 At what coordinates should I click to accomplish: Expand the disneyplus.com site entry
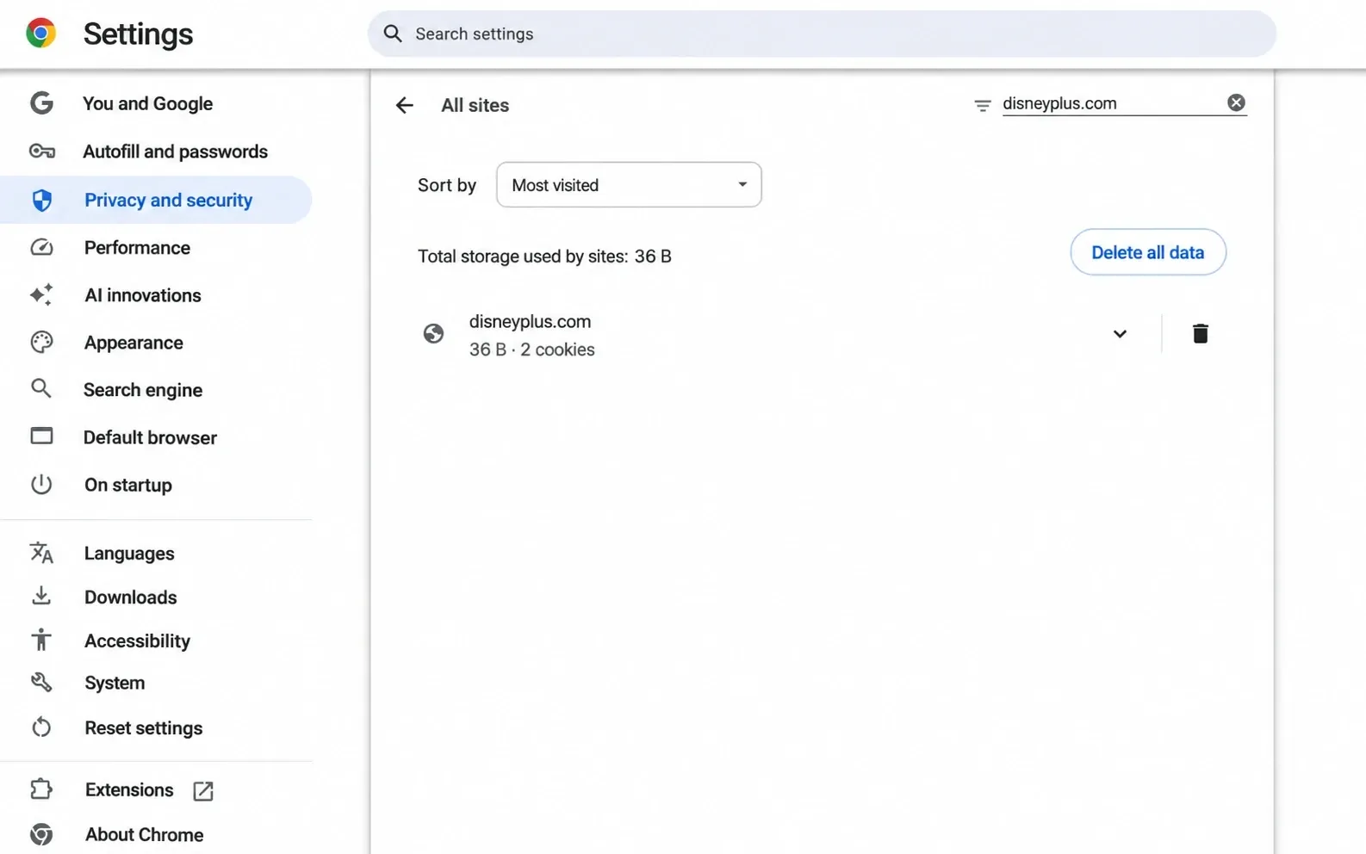1119,333
